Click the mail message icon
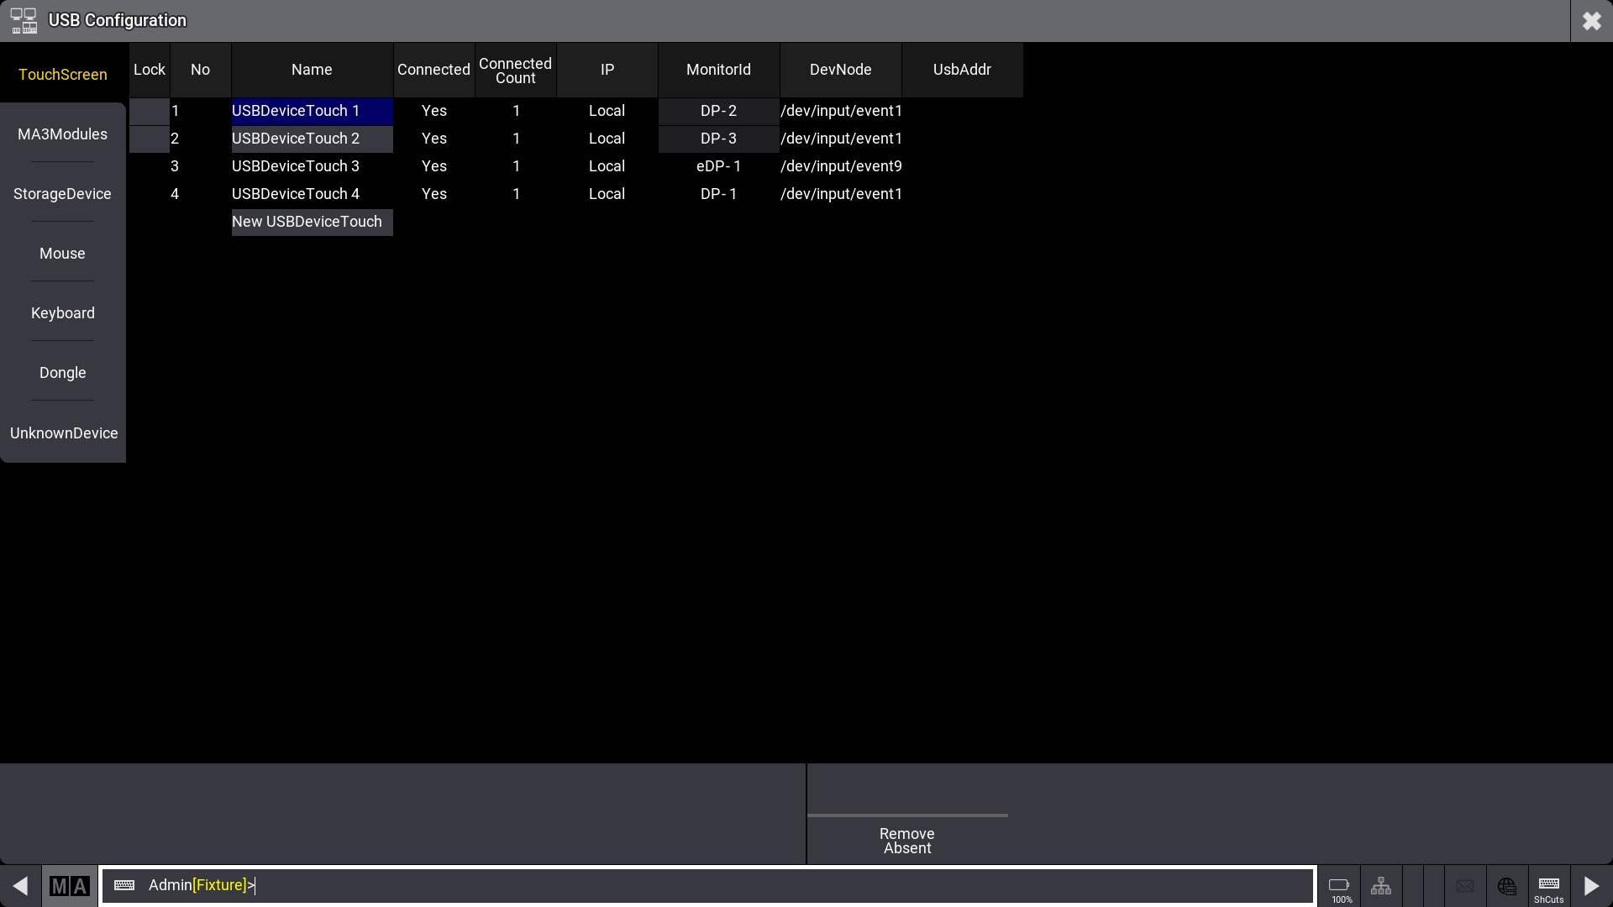The height and width of the screenshot is (907, 1613). click(x=1465, y=886)
